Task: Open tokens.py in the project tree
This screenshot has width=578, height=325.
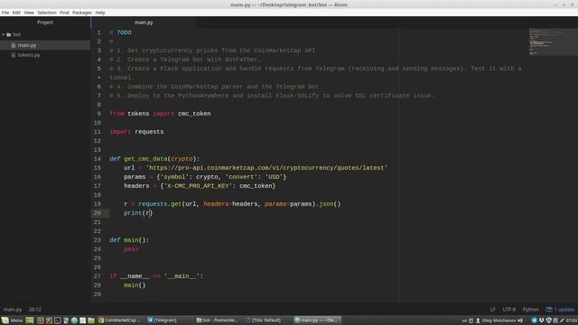Action: click(x=29, y=55)
